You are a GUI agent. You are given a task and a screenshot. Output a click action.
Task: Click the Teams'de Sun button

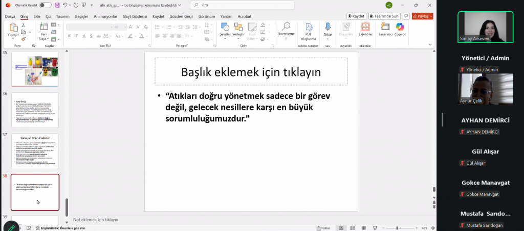tap(385, 16)
